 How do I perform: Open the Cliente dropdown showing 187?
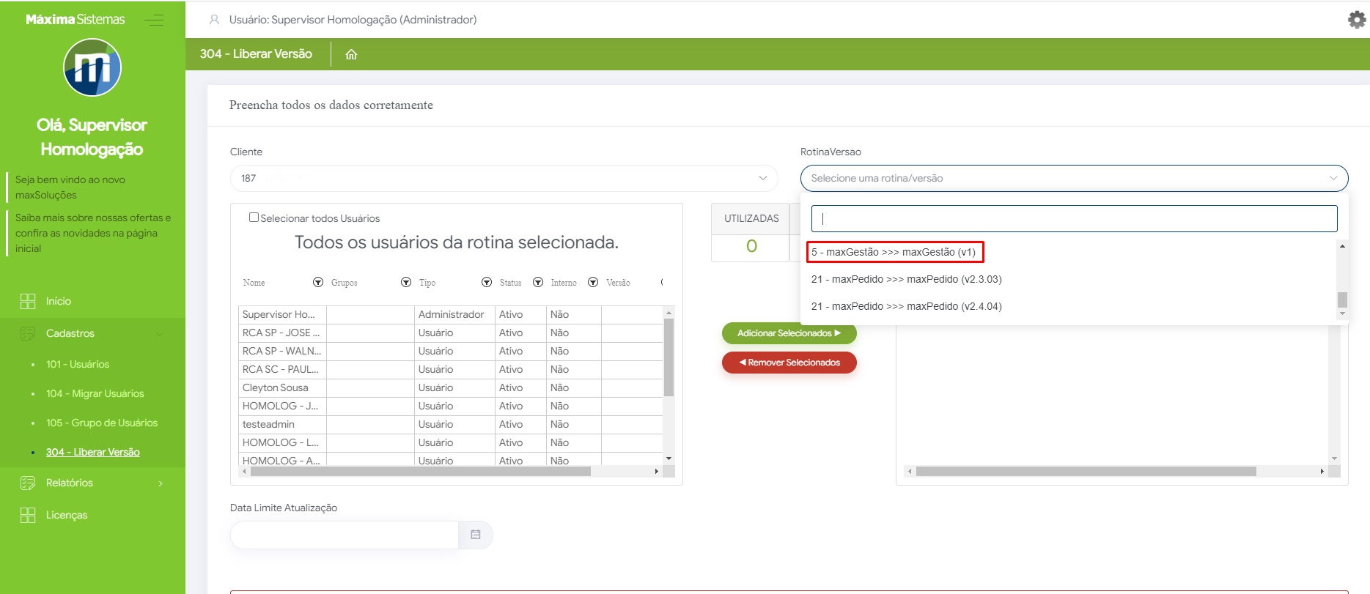pos(504,178)
